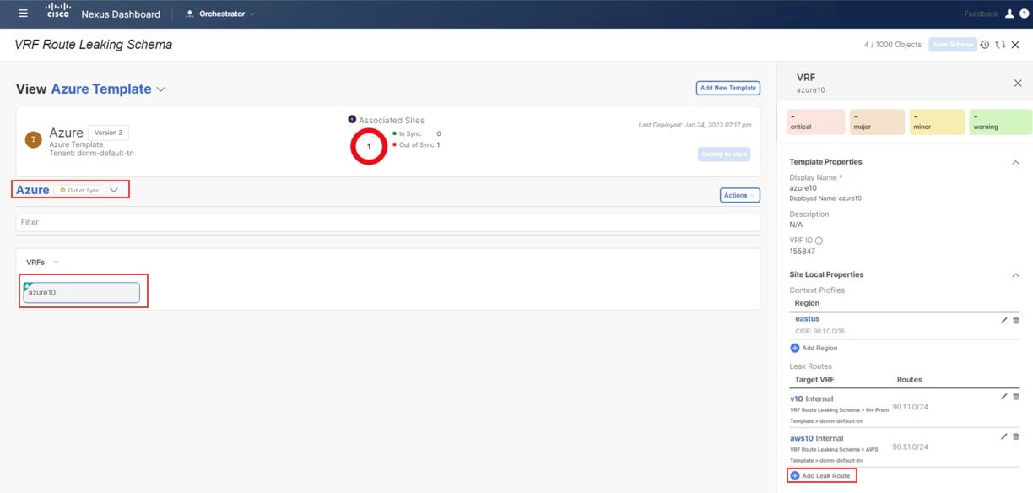Click Add New Template button
The width and height of the screenshot is (1033, 493).
728,88
